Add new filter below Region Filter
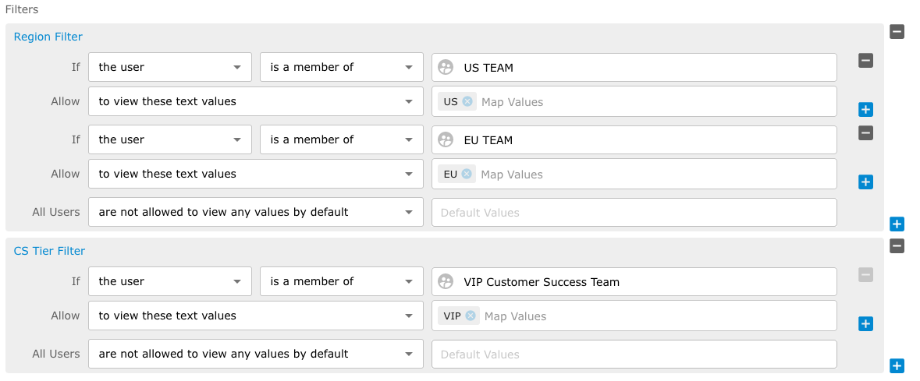920x381 pixels. [x=897, y=224]
